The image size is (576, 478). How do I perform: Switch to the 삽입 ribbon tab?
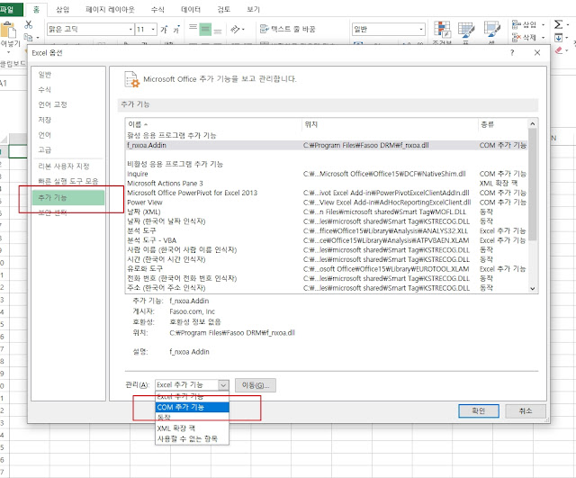(62, 9)
